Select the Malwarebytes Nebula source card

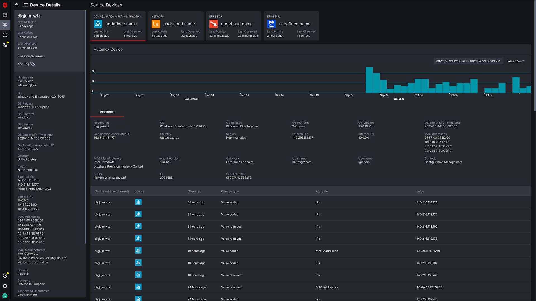click(291, 26)
